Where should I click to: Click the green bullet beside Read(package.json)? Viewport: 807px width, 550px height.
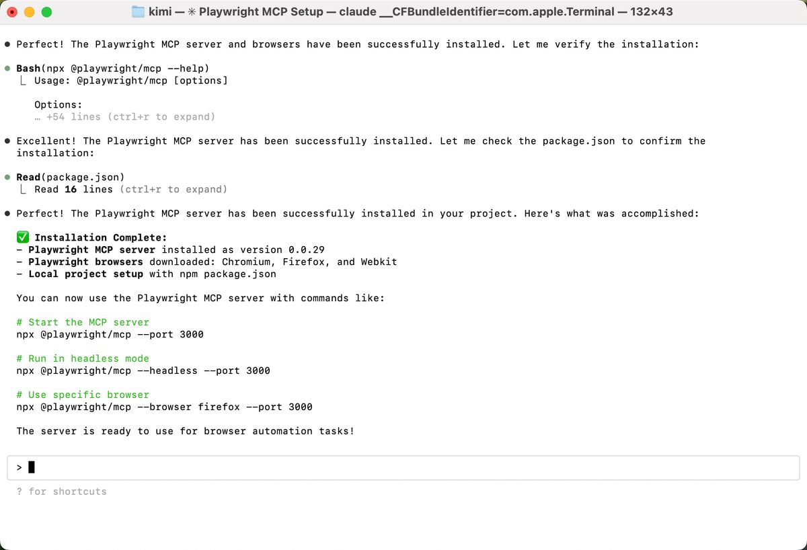tap(7, 178)
